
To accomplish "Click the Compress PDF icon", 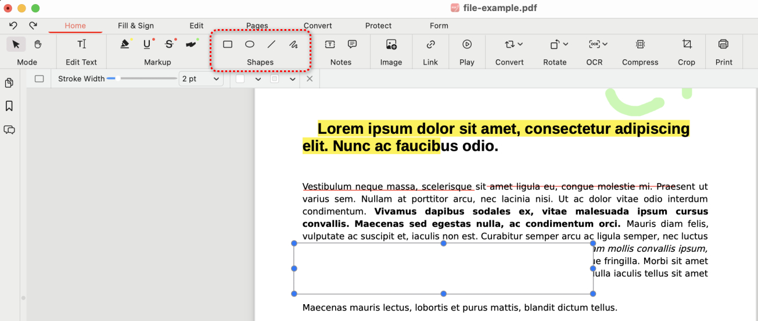I will coord(640,44).
